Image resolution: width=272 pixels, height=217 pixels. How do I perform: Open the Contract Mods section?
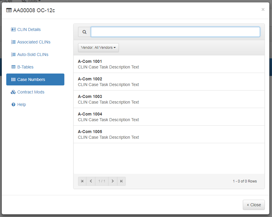(30, 92)
